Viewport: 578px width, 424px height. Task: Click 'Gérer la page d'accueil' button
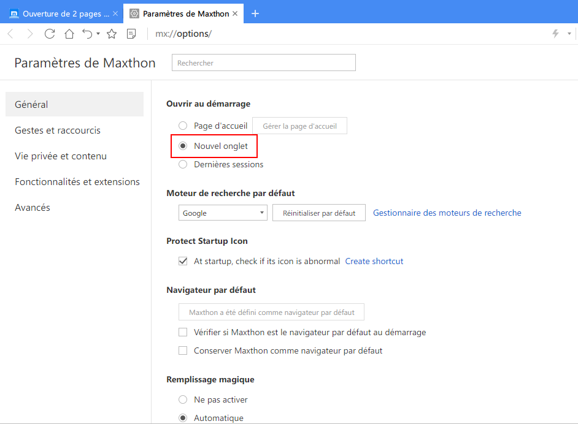point(299,126)
